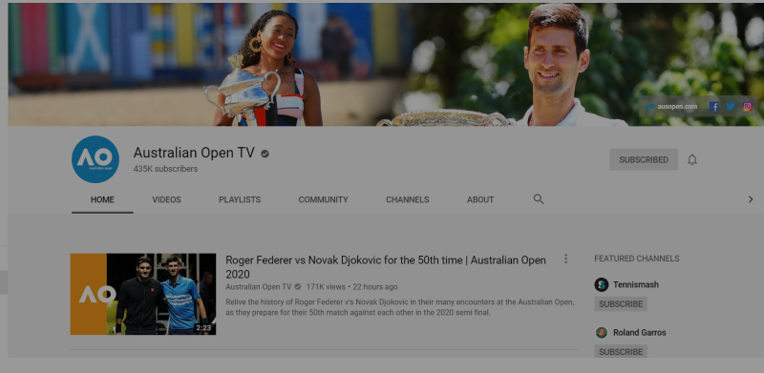The height and width of the screenshot is (373, 764).
Task: Click the Tennismash channel avatar
Action: (x=602, y=284)
